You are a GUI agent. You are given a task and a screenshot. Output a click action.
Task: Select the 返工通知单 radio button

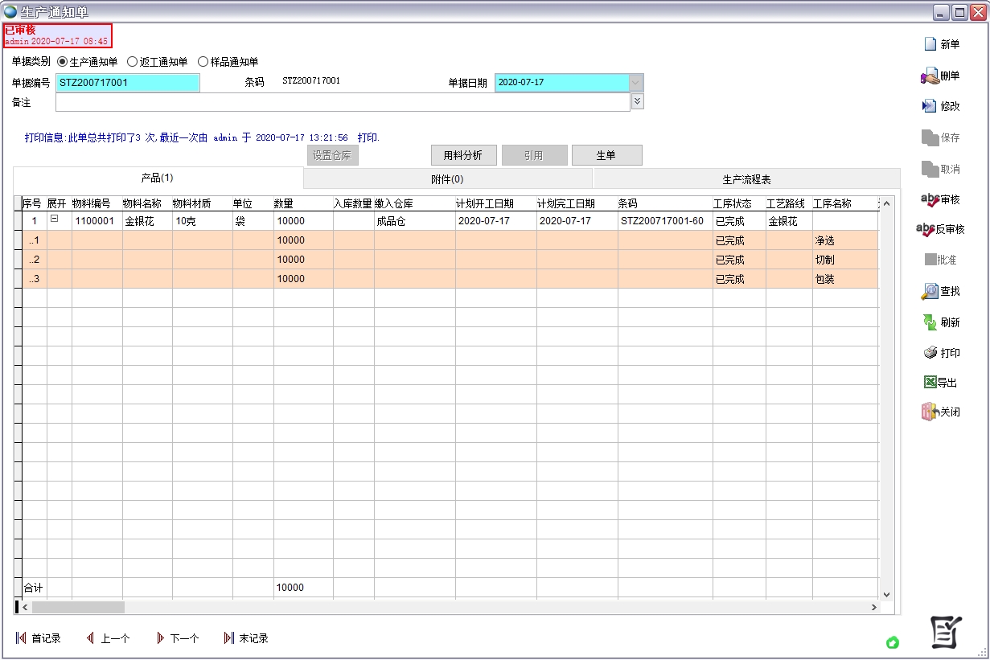pyautogui.click(x=133, y=62)
